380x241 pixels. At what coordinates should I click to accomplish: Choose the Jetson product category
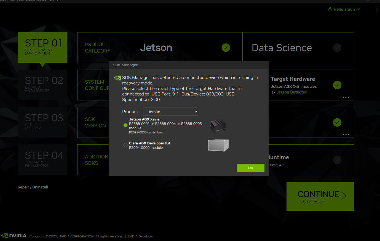click(x=187, y=48)
